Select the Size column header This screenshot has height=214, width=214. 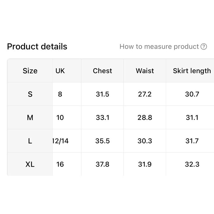pos(30,71)
